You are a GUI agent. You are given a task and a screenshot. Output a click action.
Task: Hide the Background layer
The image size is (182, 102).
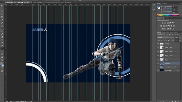(x=158, y=70)
